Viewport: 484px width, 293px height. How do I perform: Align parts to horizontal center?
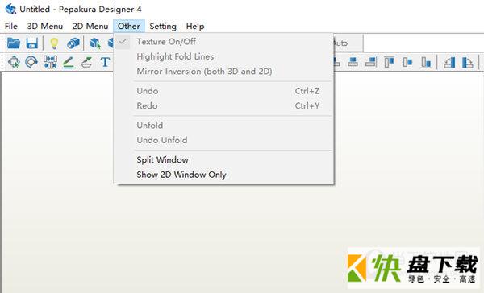click(353, 62)
